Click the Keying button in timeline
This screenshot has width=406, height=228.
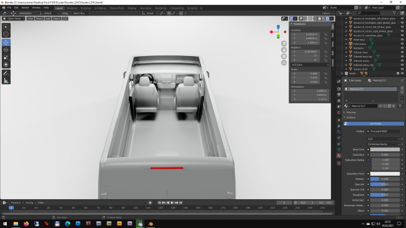click(x=31, y=202)
